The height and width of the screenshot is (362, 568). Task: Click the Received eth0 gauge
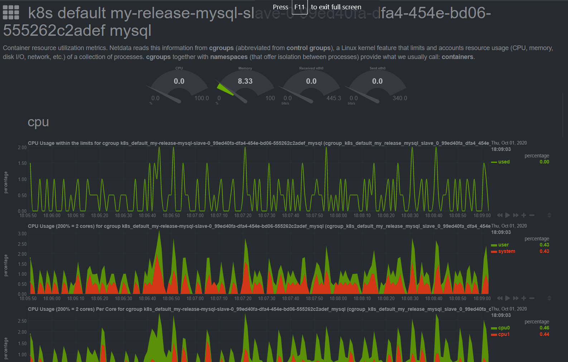(311, 86)
